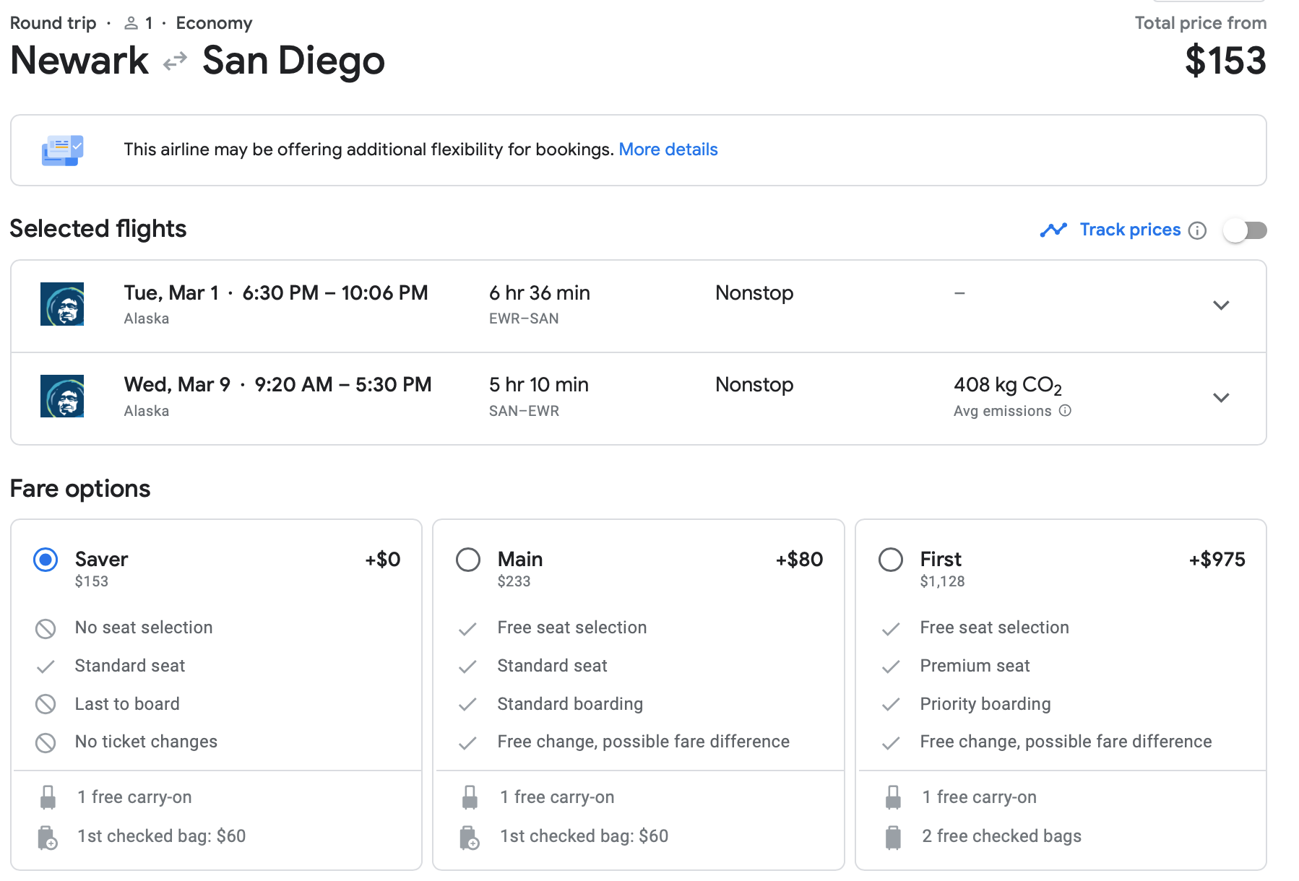Click Track prices info icon
The image size is (1299, 881).
point(1197,230)
